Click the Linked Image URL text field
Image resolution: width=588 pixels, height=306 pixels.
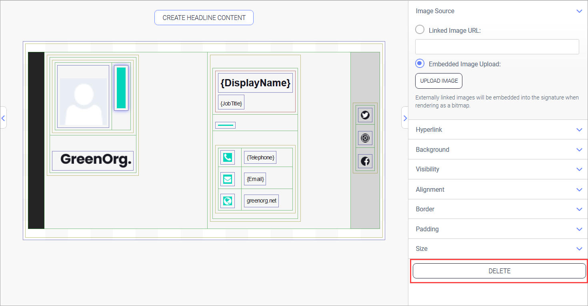tap(497, 47)
